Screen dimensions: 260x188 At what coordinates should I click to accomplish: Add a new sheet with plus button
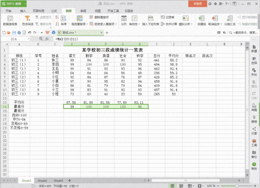[x=70, y=181]
